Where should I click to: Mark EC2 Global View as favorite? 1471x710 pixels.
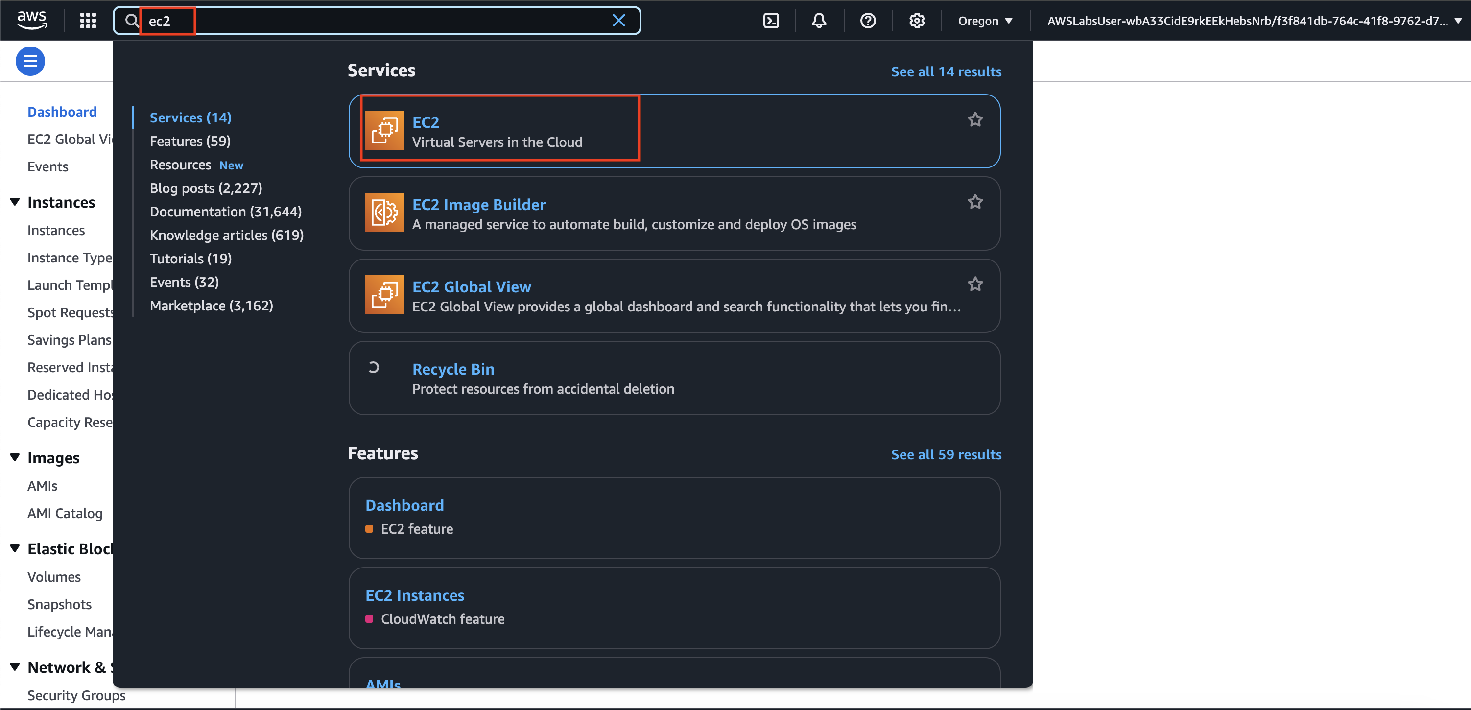click(x=975, y=284)
